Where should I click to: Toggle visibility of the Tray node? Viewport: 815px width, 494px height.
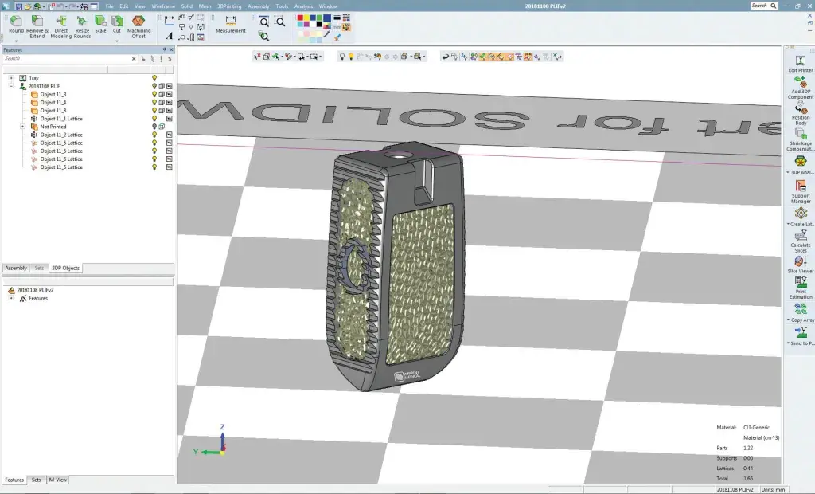pos(154,78)
